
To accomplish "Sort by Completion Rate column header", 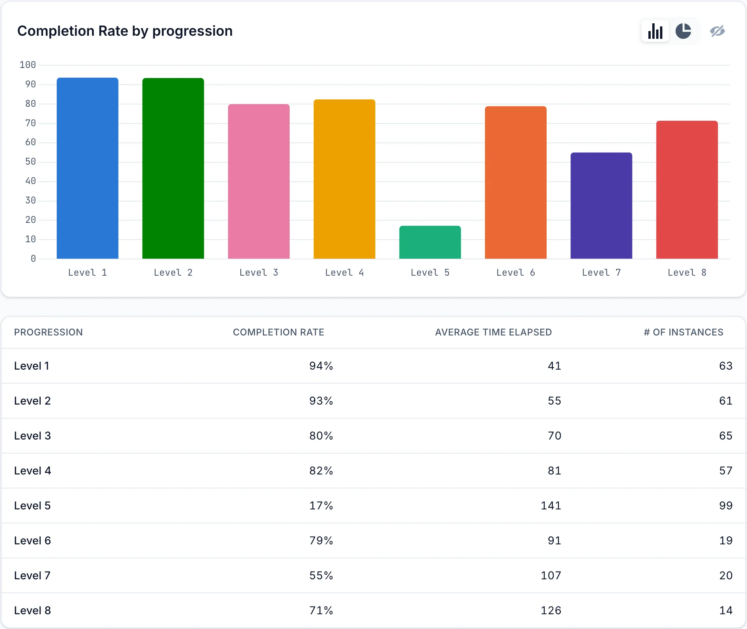I will [x=278, y=332].
